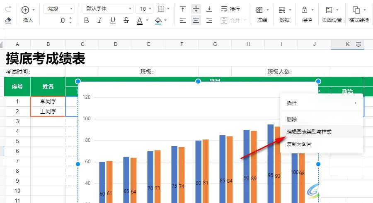Align text right

click(209, 20)
